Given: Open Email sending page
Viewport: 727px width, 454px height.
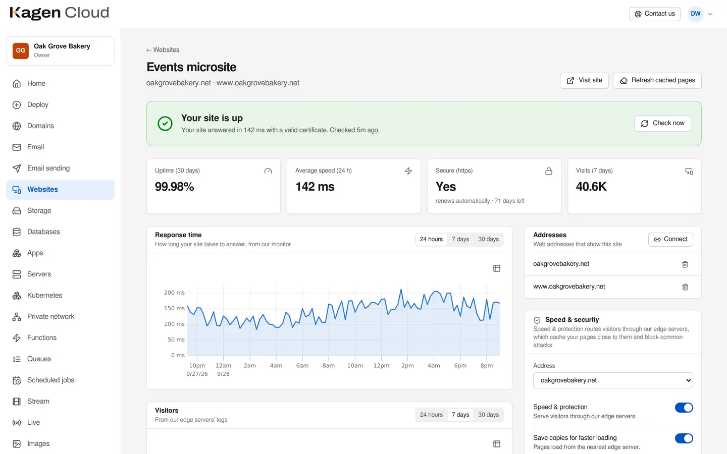Looking at the screenshot, I should pyautogui.click(x=60, y=168).
